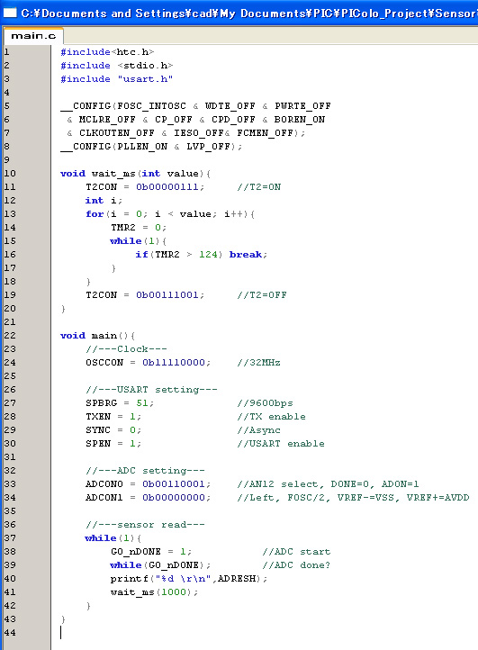This screenshot has height=650, width=478.
Task: Click the title bar file path text
Action: point(248,14)
